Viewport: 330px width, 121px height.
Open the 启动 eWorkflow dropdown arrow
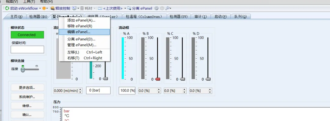point(40,9)
